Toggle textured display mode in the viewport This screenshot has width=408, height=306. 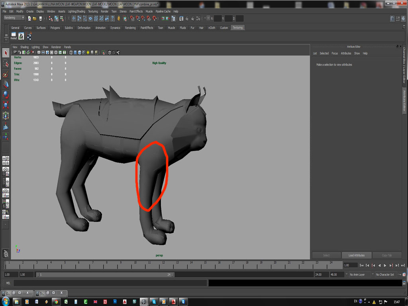click(83, 52)
